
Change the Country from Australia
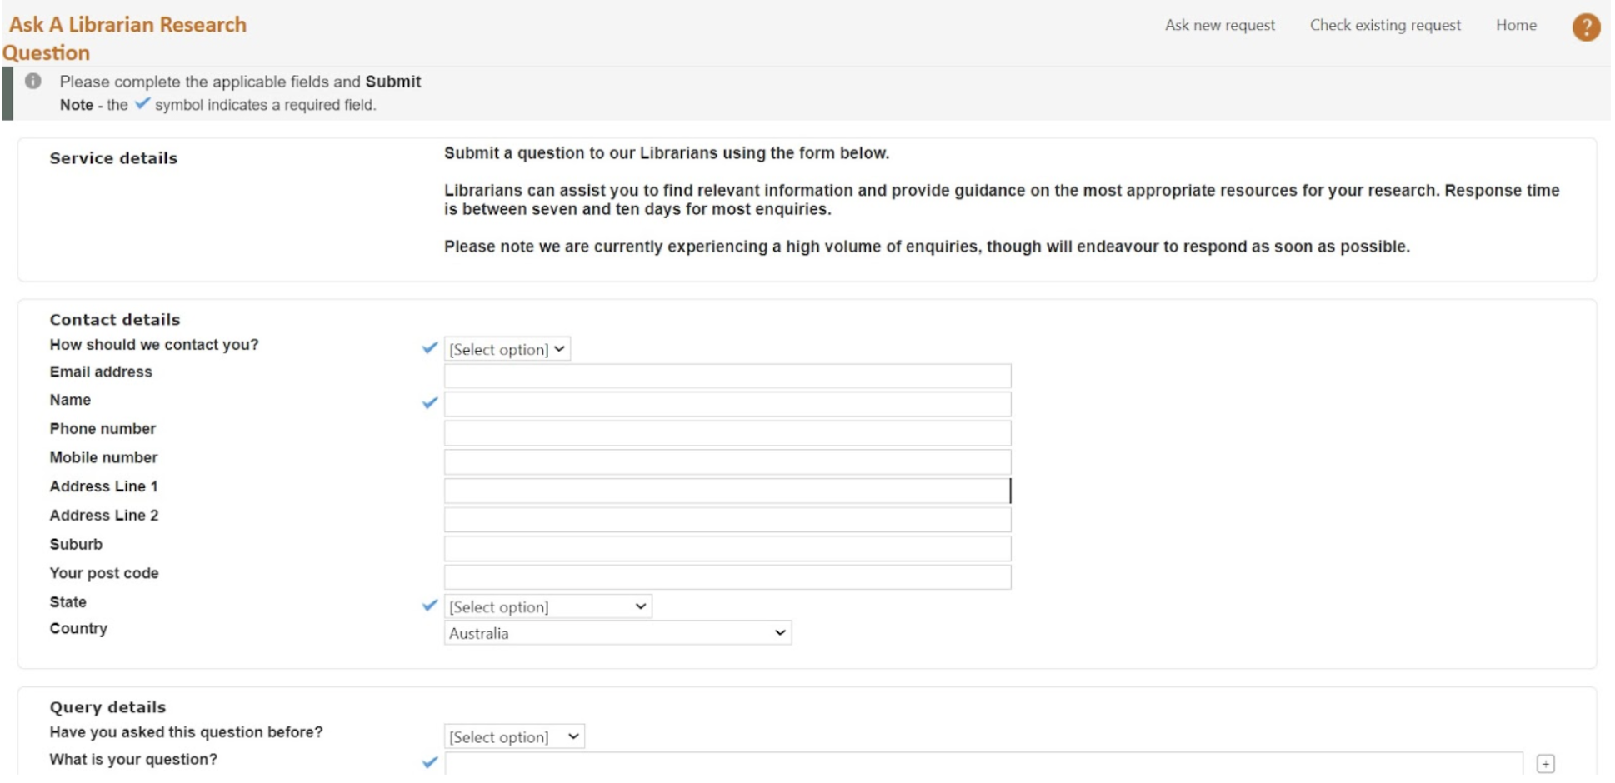click(617, 633)
